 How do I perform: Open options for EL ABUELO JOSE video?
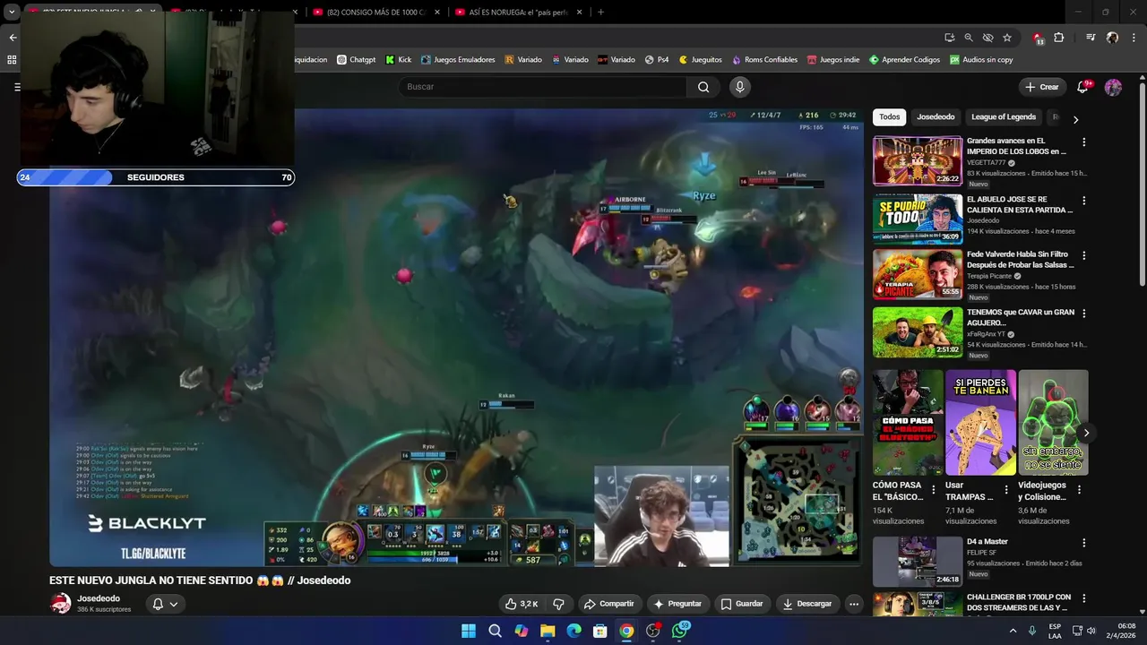coord(1083,201)
